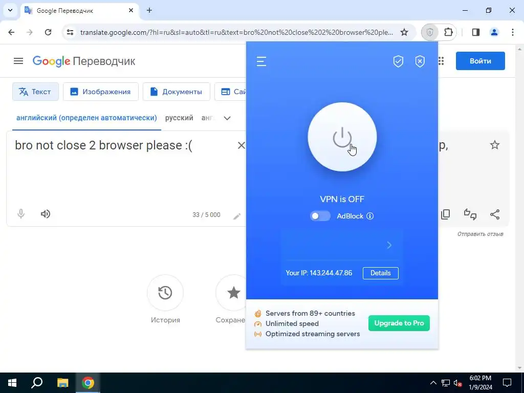This screenshot has width=524, height=393.
Task: Show hidden system tray icons
Action: [433, 383]
